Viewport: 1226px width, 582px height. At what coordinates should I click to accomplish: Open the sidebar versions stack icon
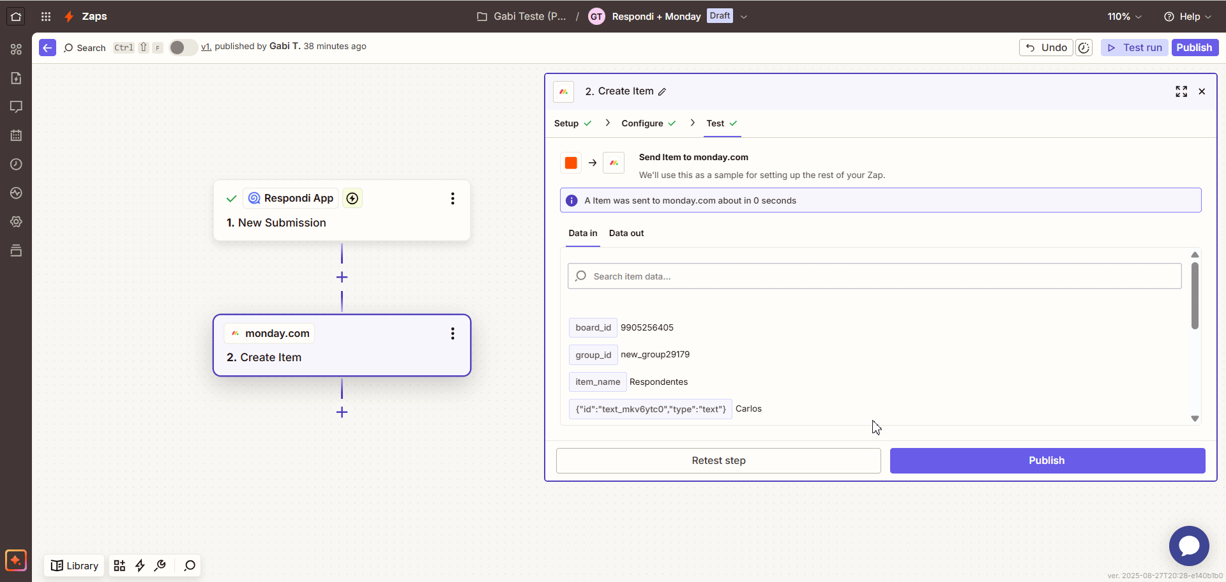[x=16, y=250]
